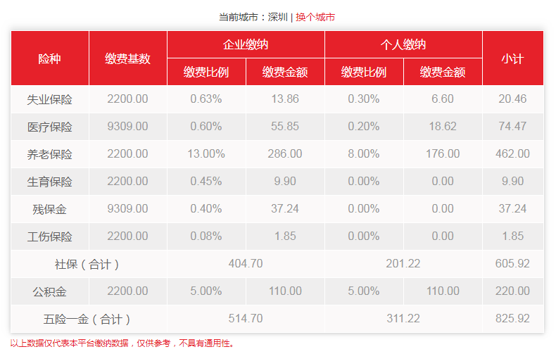Select the 公积金 row label
Screen dimensions: 556x354
pos(50,291)
